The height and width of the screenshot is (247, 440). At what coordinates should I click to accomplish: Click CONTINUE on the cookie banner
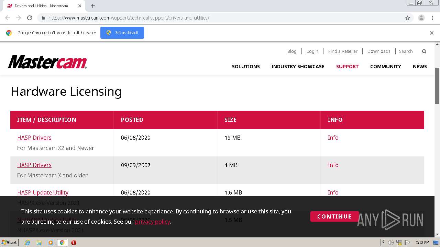334,216
